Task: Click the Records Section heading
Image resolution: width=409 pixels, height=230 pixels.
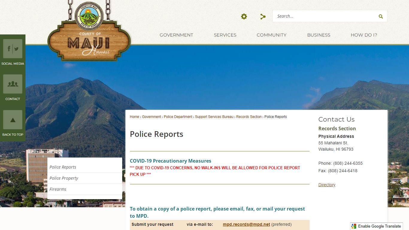Action: pos(337,128)
